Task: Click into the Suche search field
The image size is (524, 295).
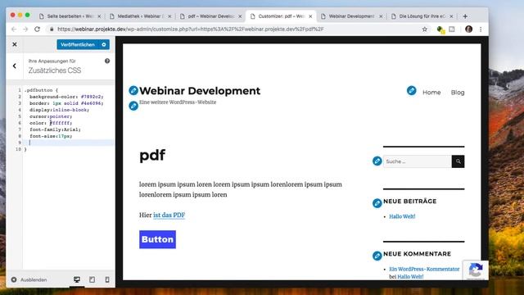Action: [x=418, y=161]
